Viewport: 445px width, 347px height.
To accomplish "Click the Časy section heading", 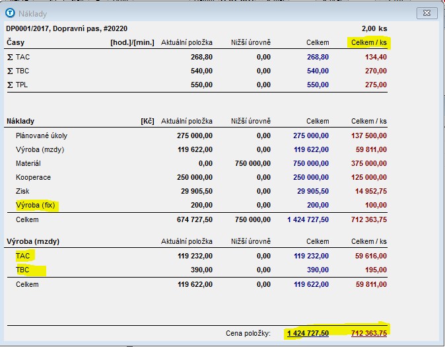I will click(x=16, y=43).
